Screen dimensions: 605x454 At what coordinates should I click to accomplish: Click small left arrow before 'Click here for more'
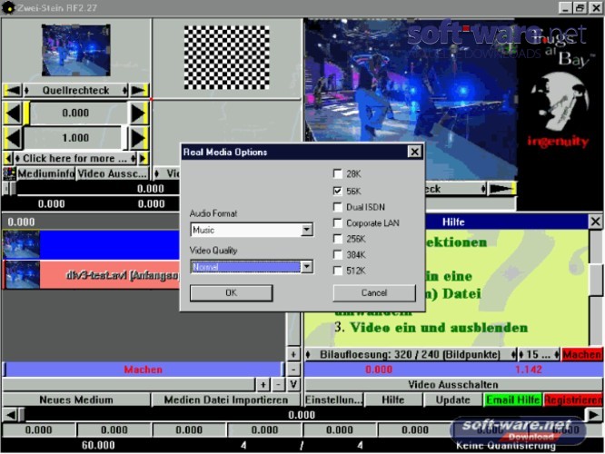[8, 159]
